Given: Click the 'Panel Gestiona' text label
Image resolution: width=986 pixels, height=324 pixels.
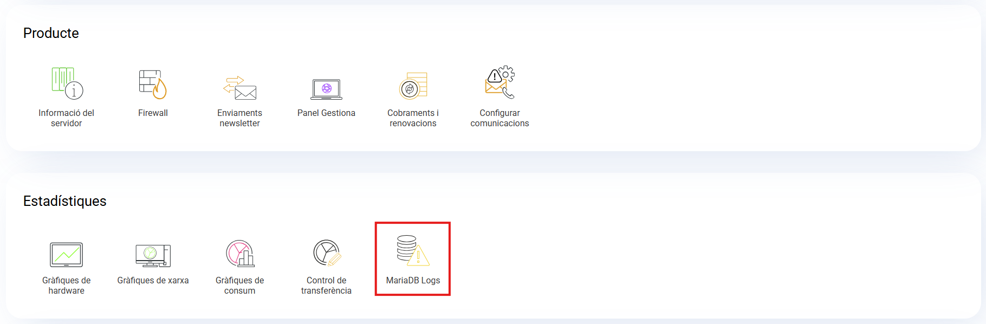Looking at the screenshot, I should click(326, 113).
